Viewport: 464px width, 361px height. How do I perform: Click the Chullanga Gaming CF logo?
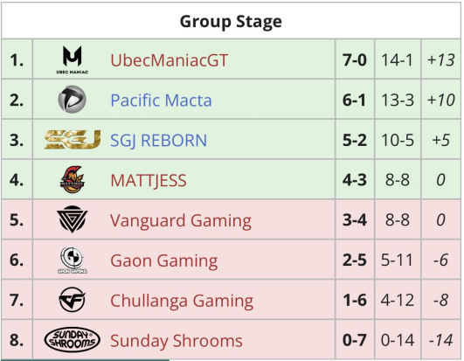pyautogui.click(x=73, y=300)
